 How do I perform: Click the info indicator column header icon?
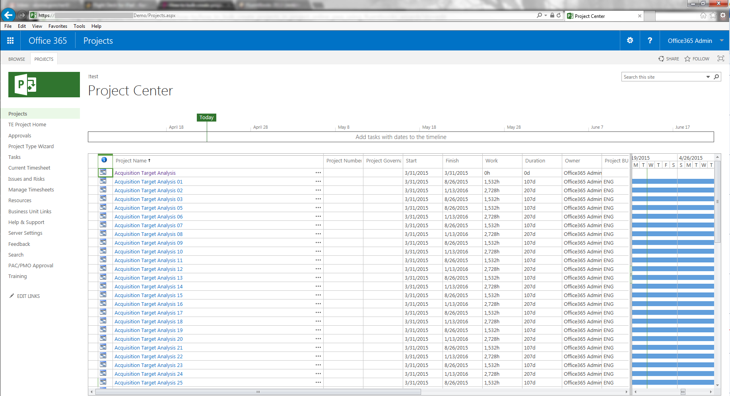pyautogui.click(x=104, y=160)
